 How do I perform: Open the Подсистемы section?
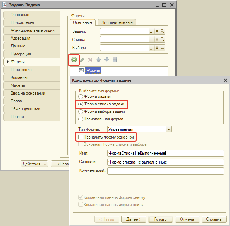pos(31,22)
